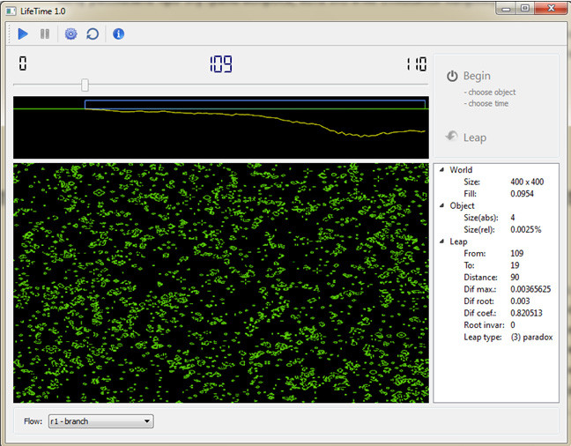Click the Leap button label
Image resolution: width=571 pixels, height=446 pixels.
pyautogui.click(x=475, y=138)
